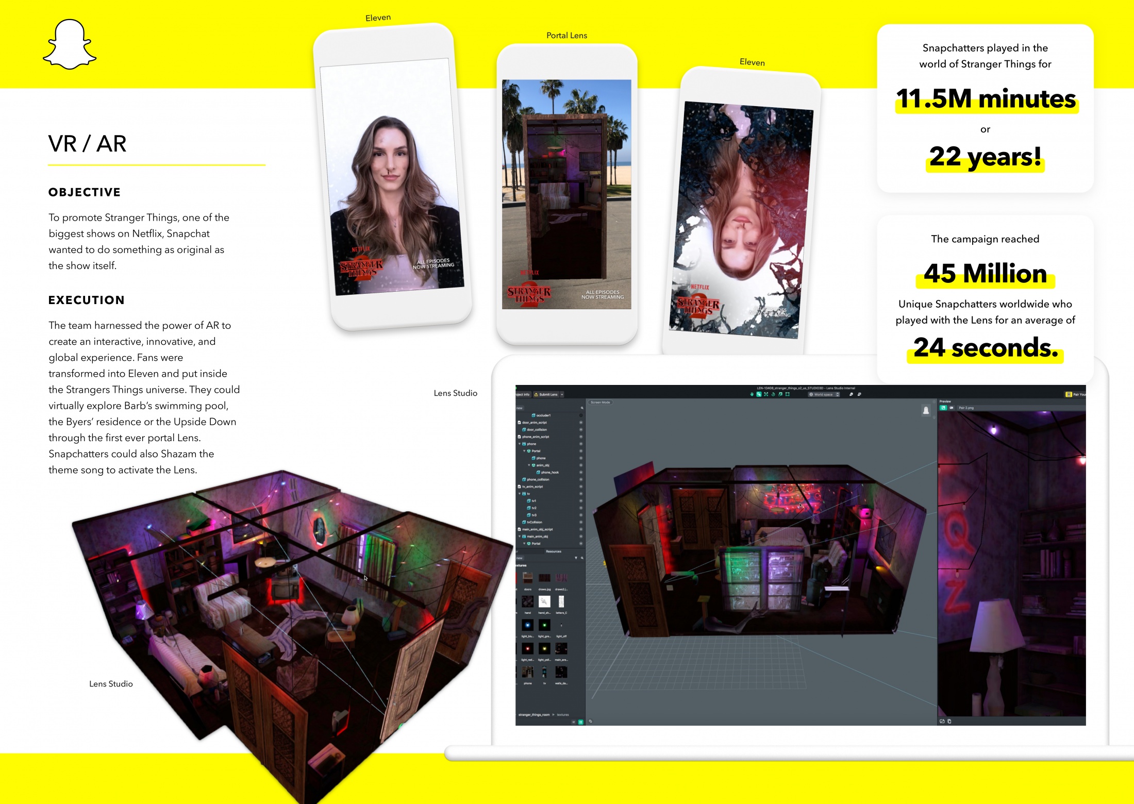Select the light_off texture thumbnail
Viewport: 1134px width, 804px height.
point(561,625)
